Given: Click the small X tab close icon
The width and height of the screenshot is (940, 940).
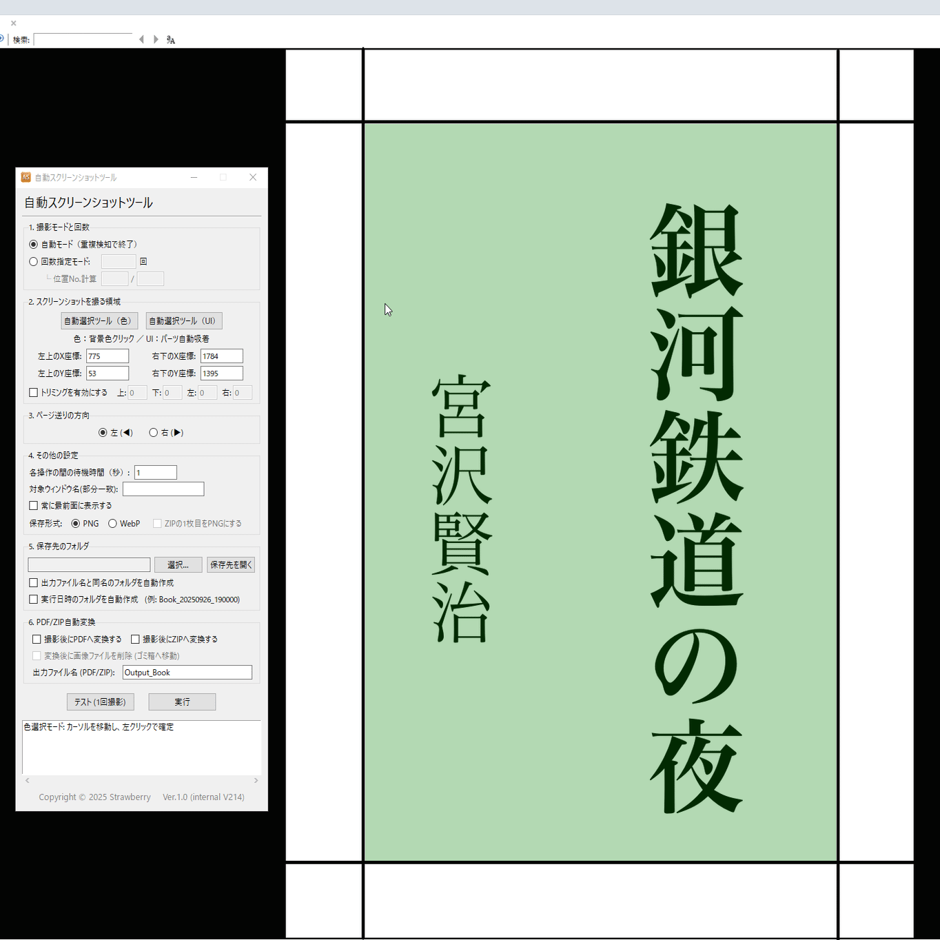Looking at the screenshot, I should point(13,23).
